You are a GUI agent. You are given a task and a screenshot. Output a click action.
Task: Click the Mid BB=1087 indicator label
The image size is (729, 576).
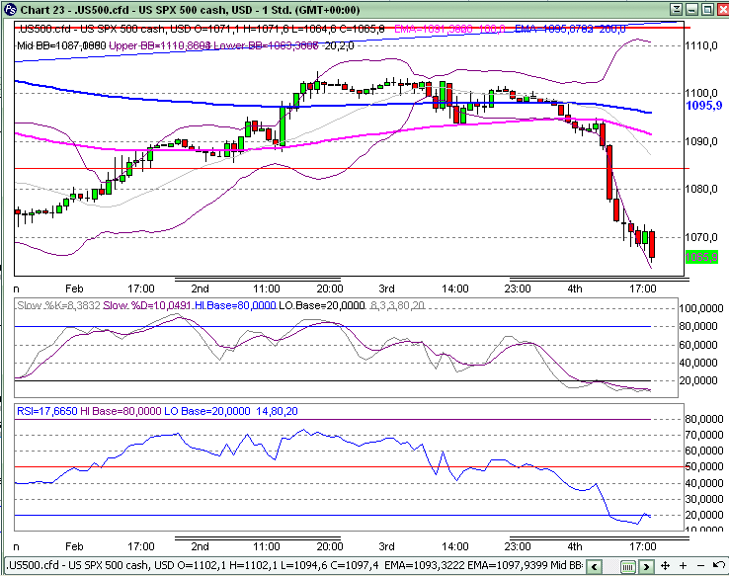point(61,45)
